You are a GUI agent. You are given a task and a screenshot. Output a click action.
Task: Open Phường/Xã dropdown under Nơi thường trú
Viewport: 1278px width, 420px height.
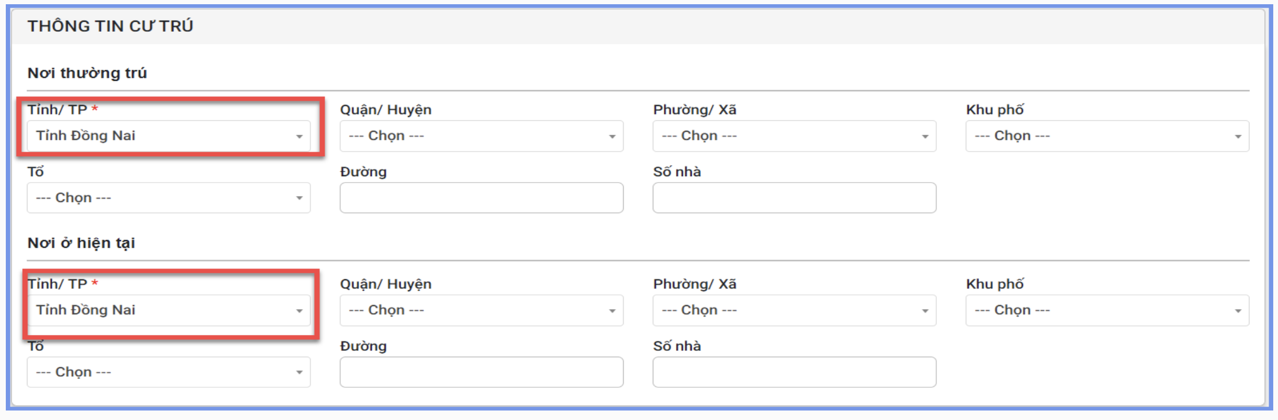tap(794, 136)
